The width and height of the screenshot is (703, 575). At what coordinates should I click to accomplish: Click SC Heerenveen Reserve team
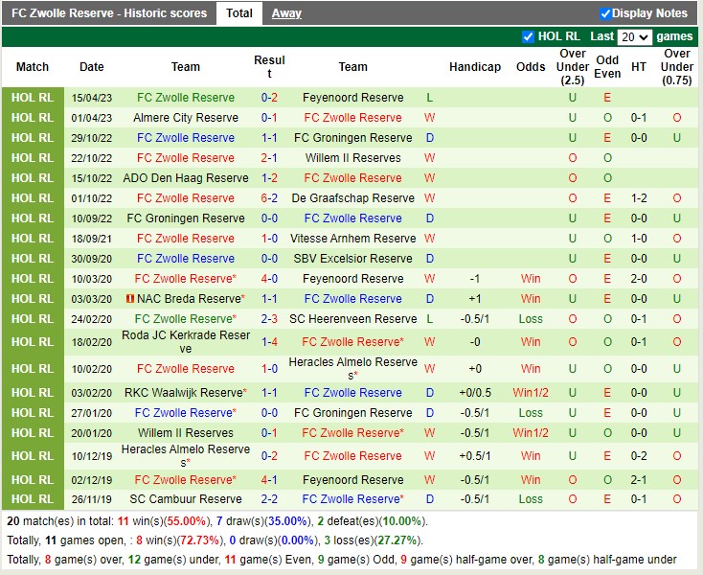point(352,319)
